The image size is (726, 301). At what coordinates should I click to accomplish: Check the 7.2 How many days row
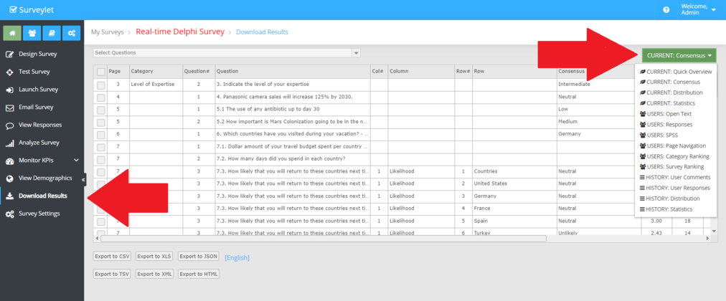pyautogui.click(x=100, y=160)
